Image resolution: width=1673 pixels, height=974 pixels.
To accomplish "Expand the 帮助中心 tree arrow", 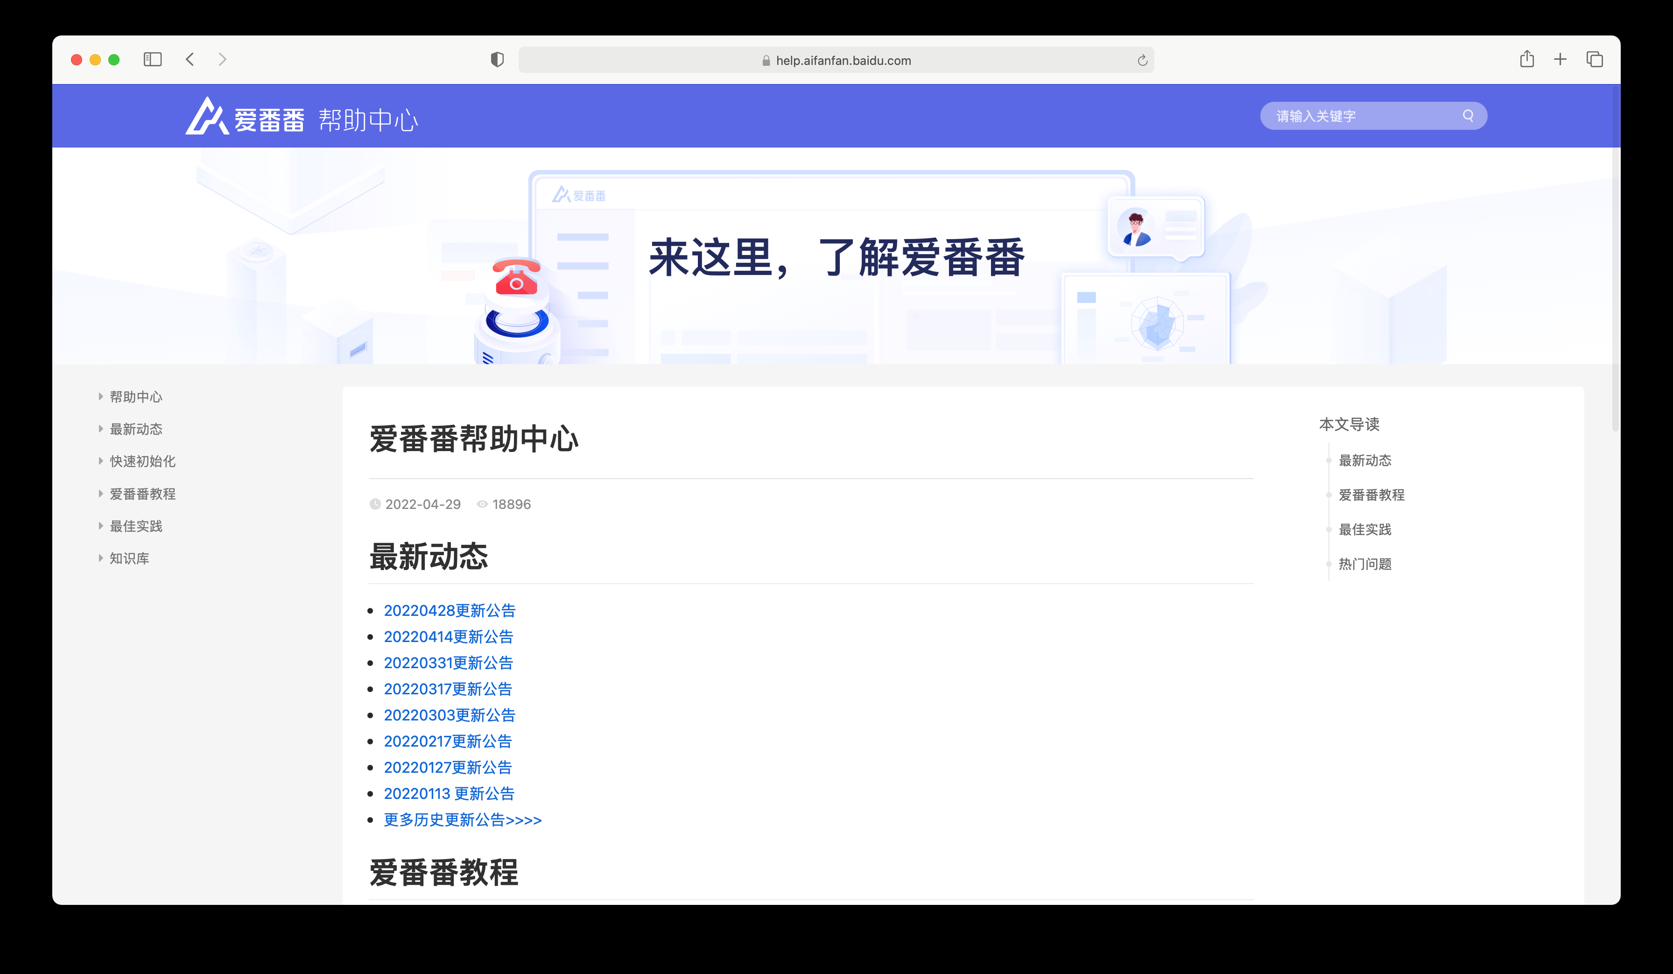I will (x=100, y=396).
